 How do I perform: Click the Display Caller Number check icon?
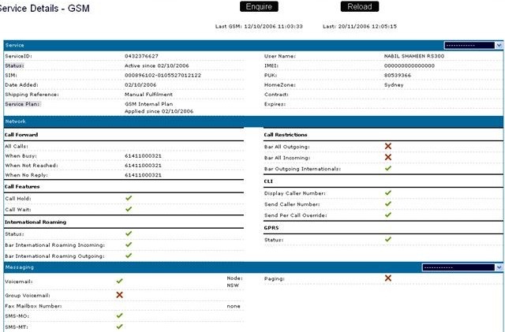pos(387,192)
